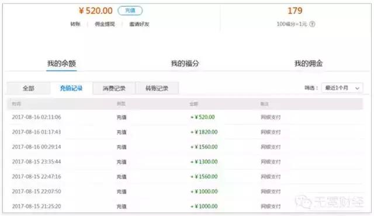The image size is (374, 216).
Task: Click the +¥1820.00 recharge amount
Action: [204, 132]
